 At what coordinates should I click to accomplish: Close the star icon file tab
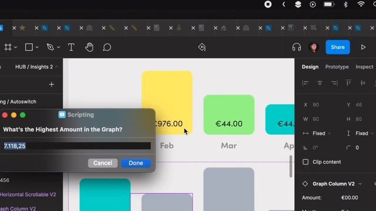14,28
